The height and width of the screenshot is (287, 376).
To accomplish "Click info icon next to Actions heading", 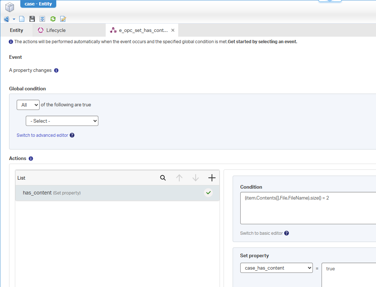I will coord(31,159).
